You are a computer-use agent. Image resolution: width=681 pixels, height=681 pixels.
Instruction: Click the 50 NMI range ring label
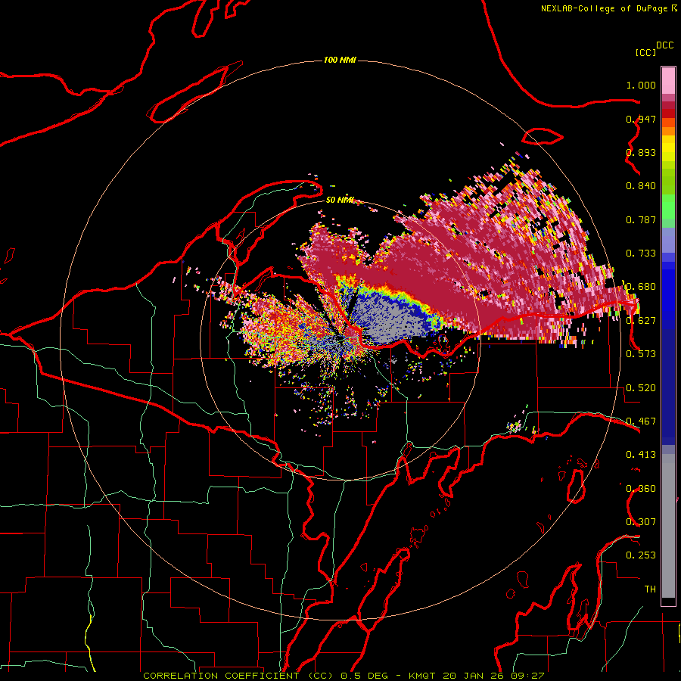click(340, 200)
